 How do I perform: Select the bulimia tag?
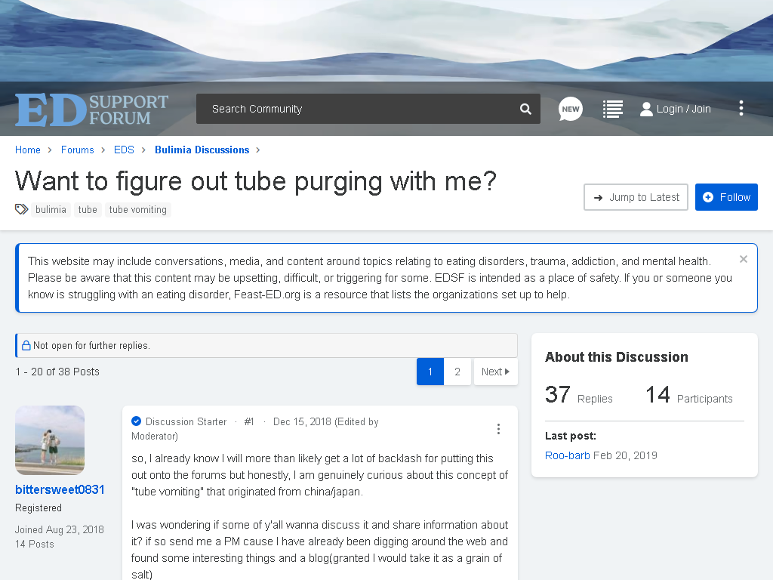[x=51, y=210]
